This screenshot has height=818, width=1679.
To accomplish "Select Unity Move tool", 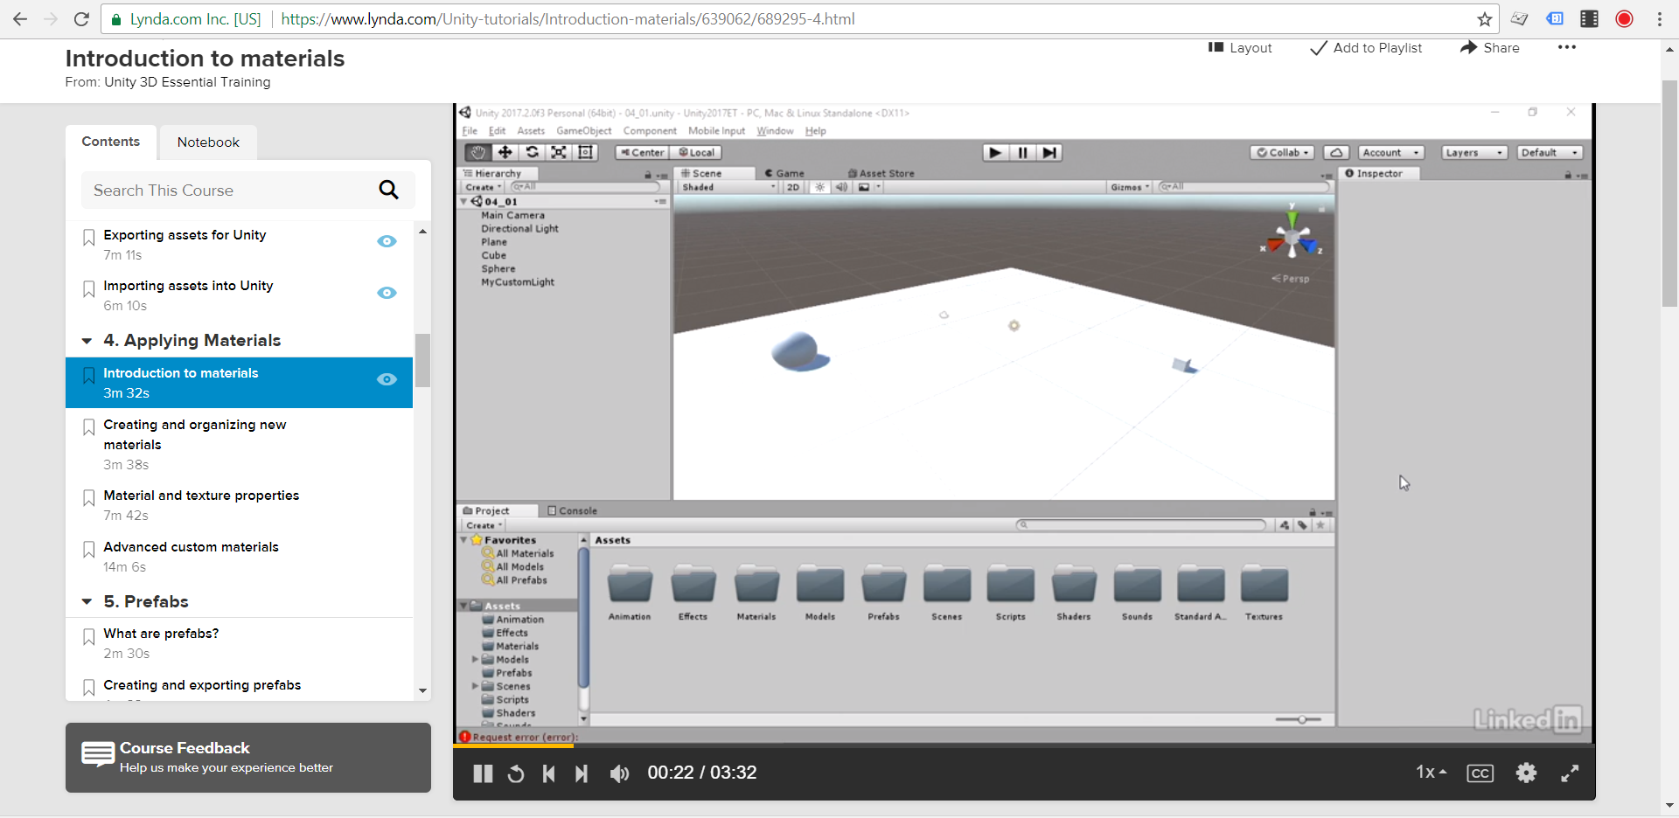I will [505, 152].
